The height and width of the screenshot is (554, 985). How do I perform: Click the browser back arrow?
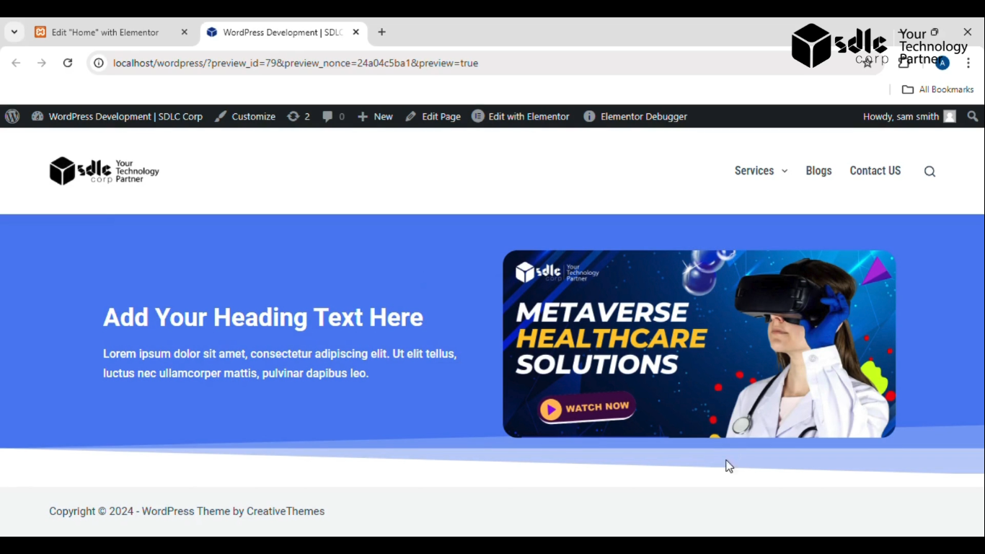click(x=16, y=63)
